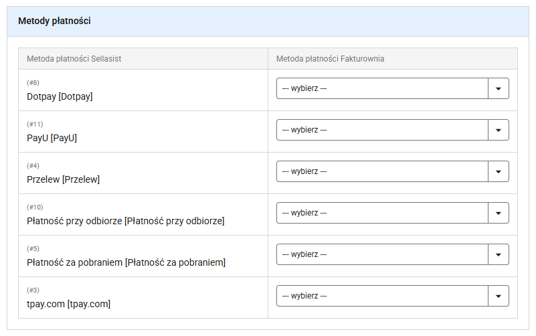This screenshot has height=336, width=536.
Task: Click arrow icon in Płatność przy odbiorze row
Action: 499,214
